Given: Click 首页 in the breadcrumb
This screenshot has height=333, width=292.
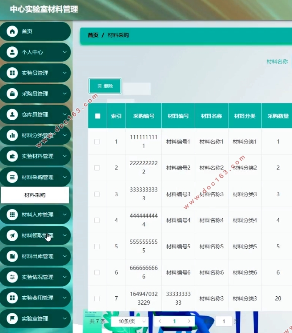Looking at the screenshot, I should point(93,35).
